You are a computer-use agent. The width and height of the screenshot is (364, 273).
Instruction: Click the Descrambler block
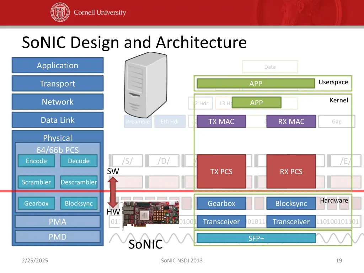click(x=79, y=182)
